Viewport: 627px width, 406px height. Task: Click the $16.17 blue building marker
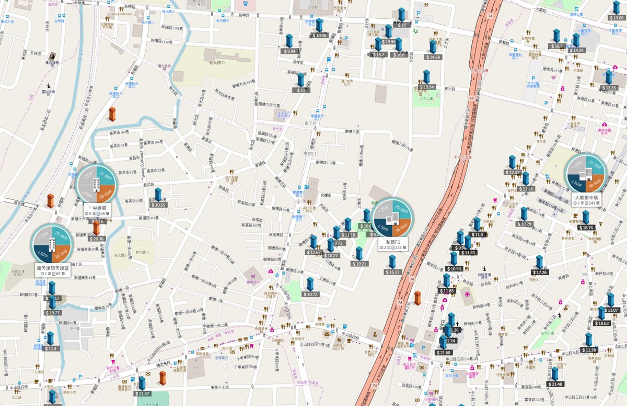(x=392, y=262)
